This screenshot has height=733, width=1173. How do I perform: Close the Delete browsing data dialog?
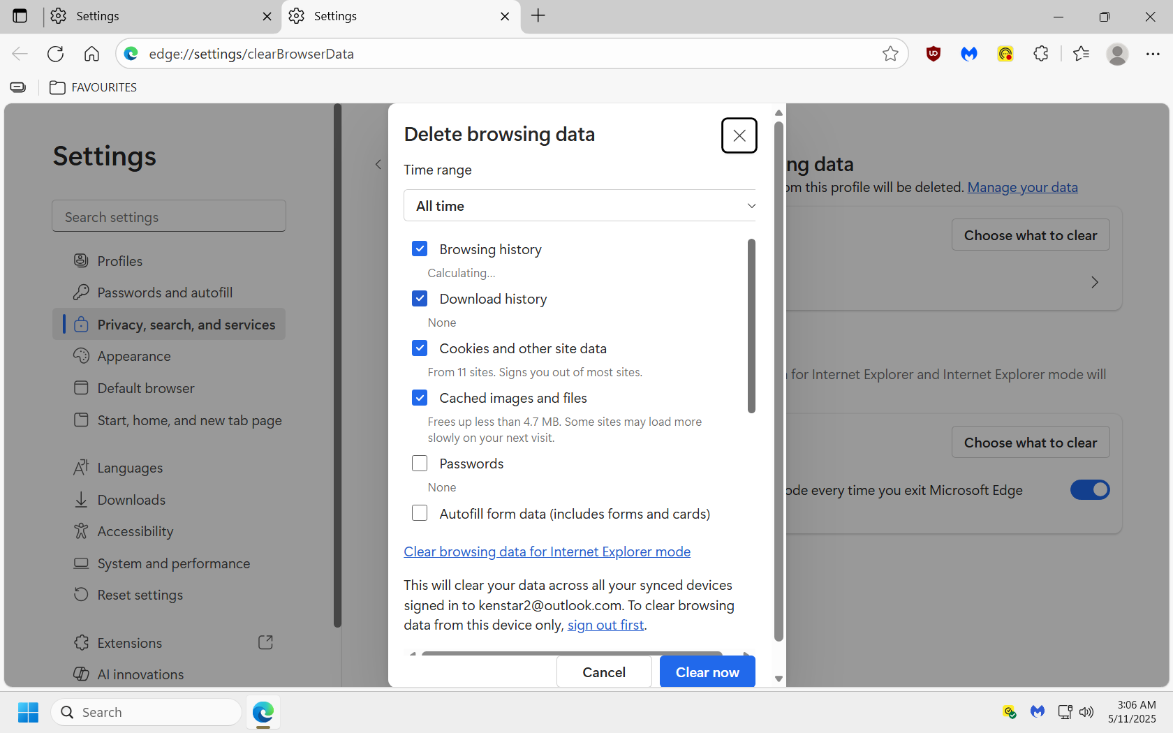[739, 135]
